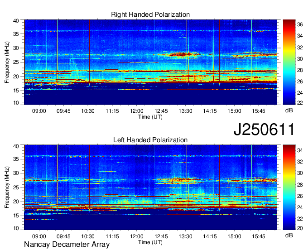
Task: Select the 'Left Handed Polarization' title
Action: point(150,140)
